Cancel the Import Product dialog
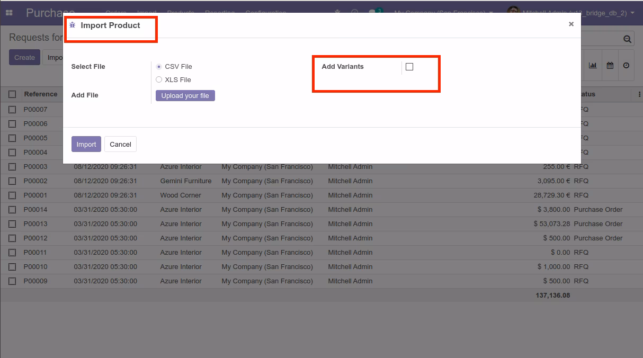The image size is (643, 358). (120, 144)
